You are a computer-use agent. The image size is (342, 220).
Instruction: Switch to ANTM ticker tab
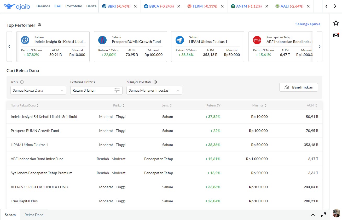pos(246,6)
